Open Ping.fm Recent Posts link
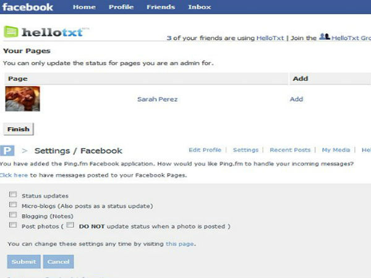The width and height of the screenshot is (371, 278). [290, 150]
